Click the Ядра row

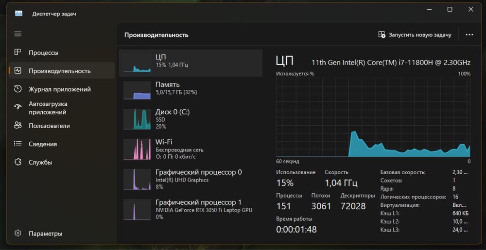[x=424, y=189]
